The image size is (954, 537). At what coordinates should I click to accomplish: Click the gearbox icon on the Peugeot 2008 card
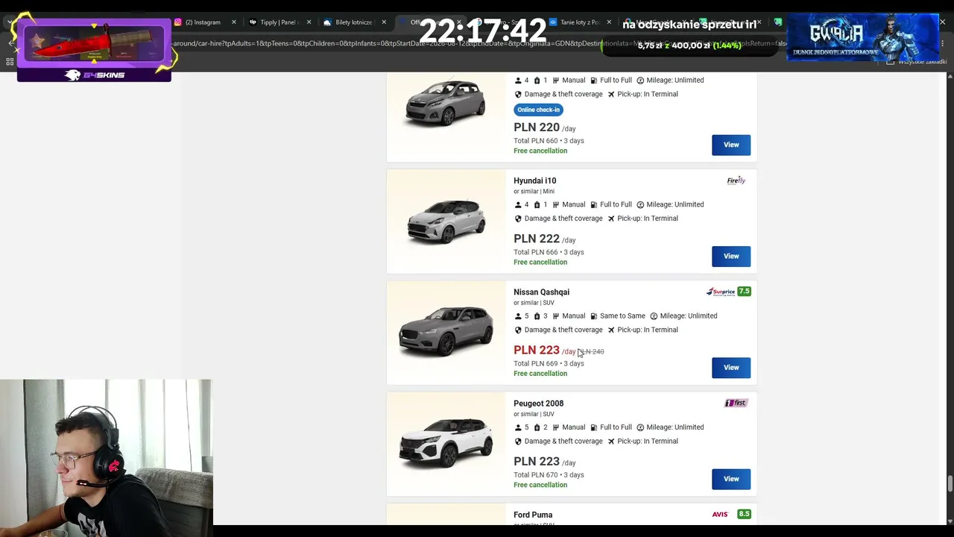(556, 427)
